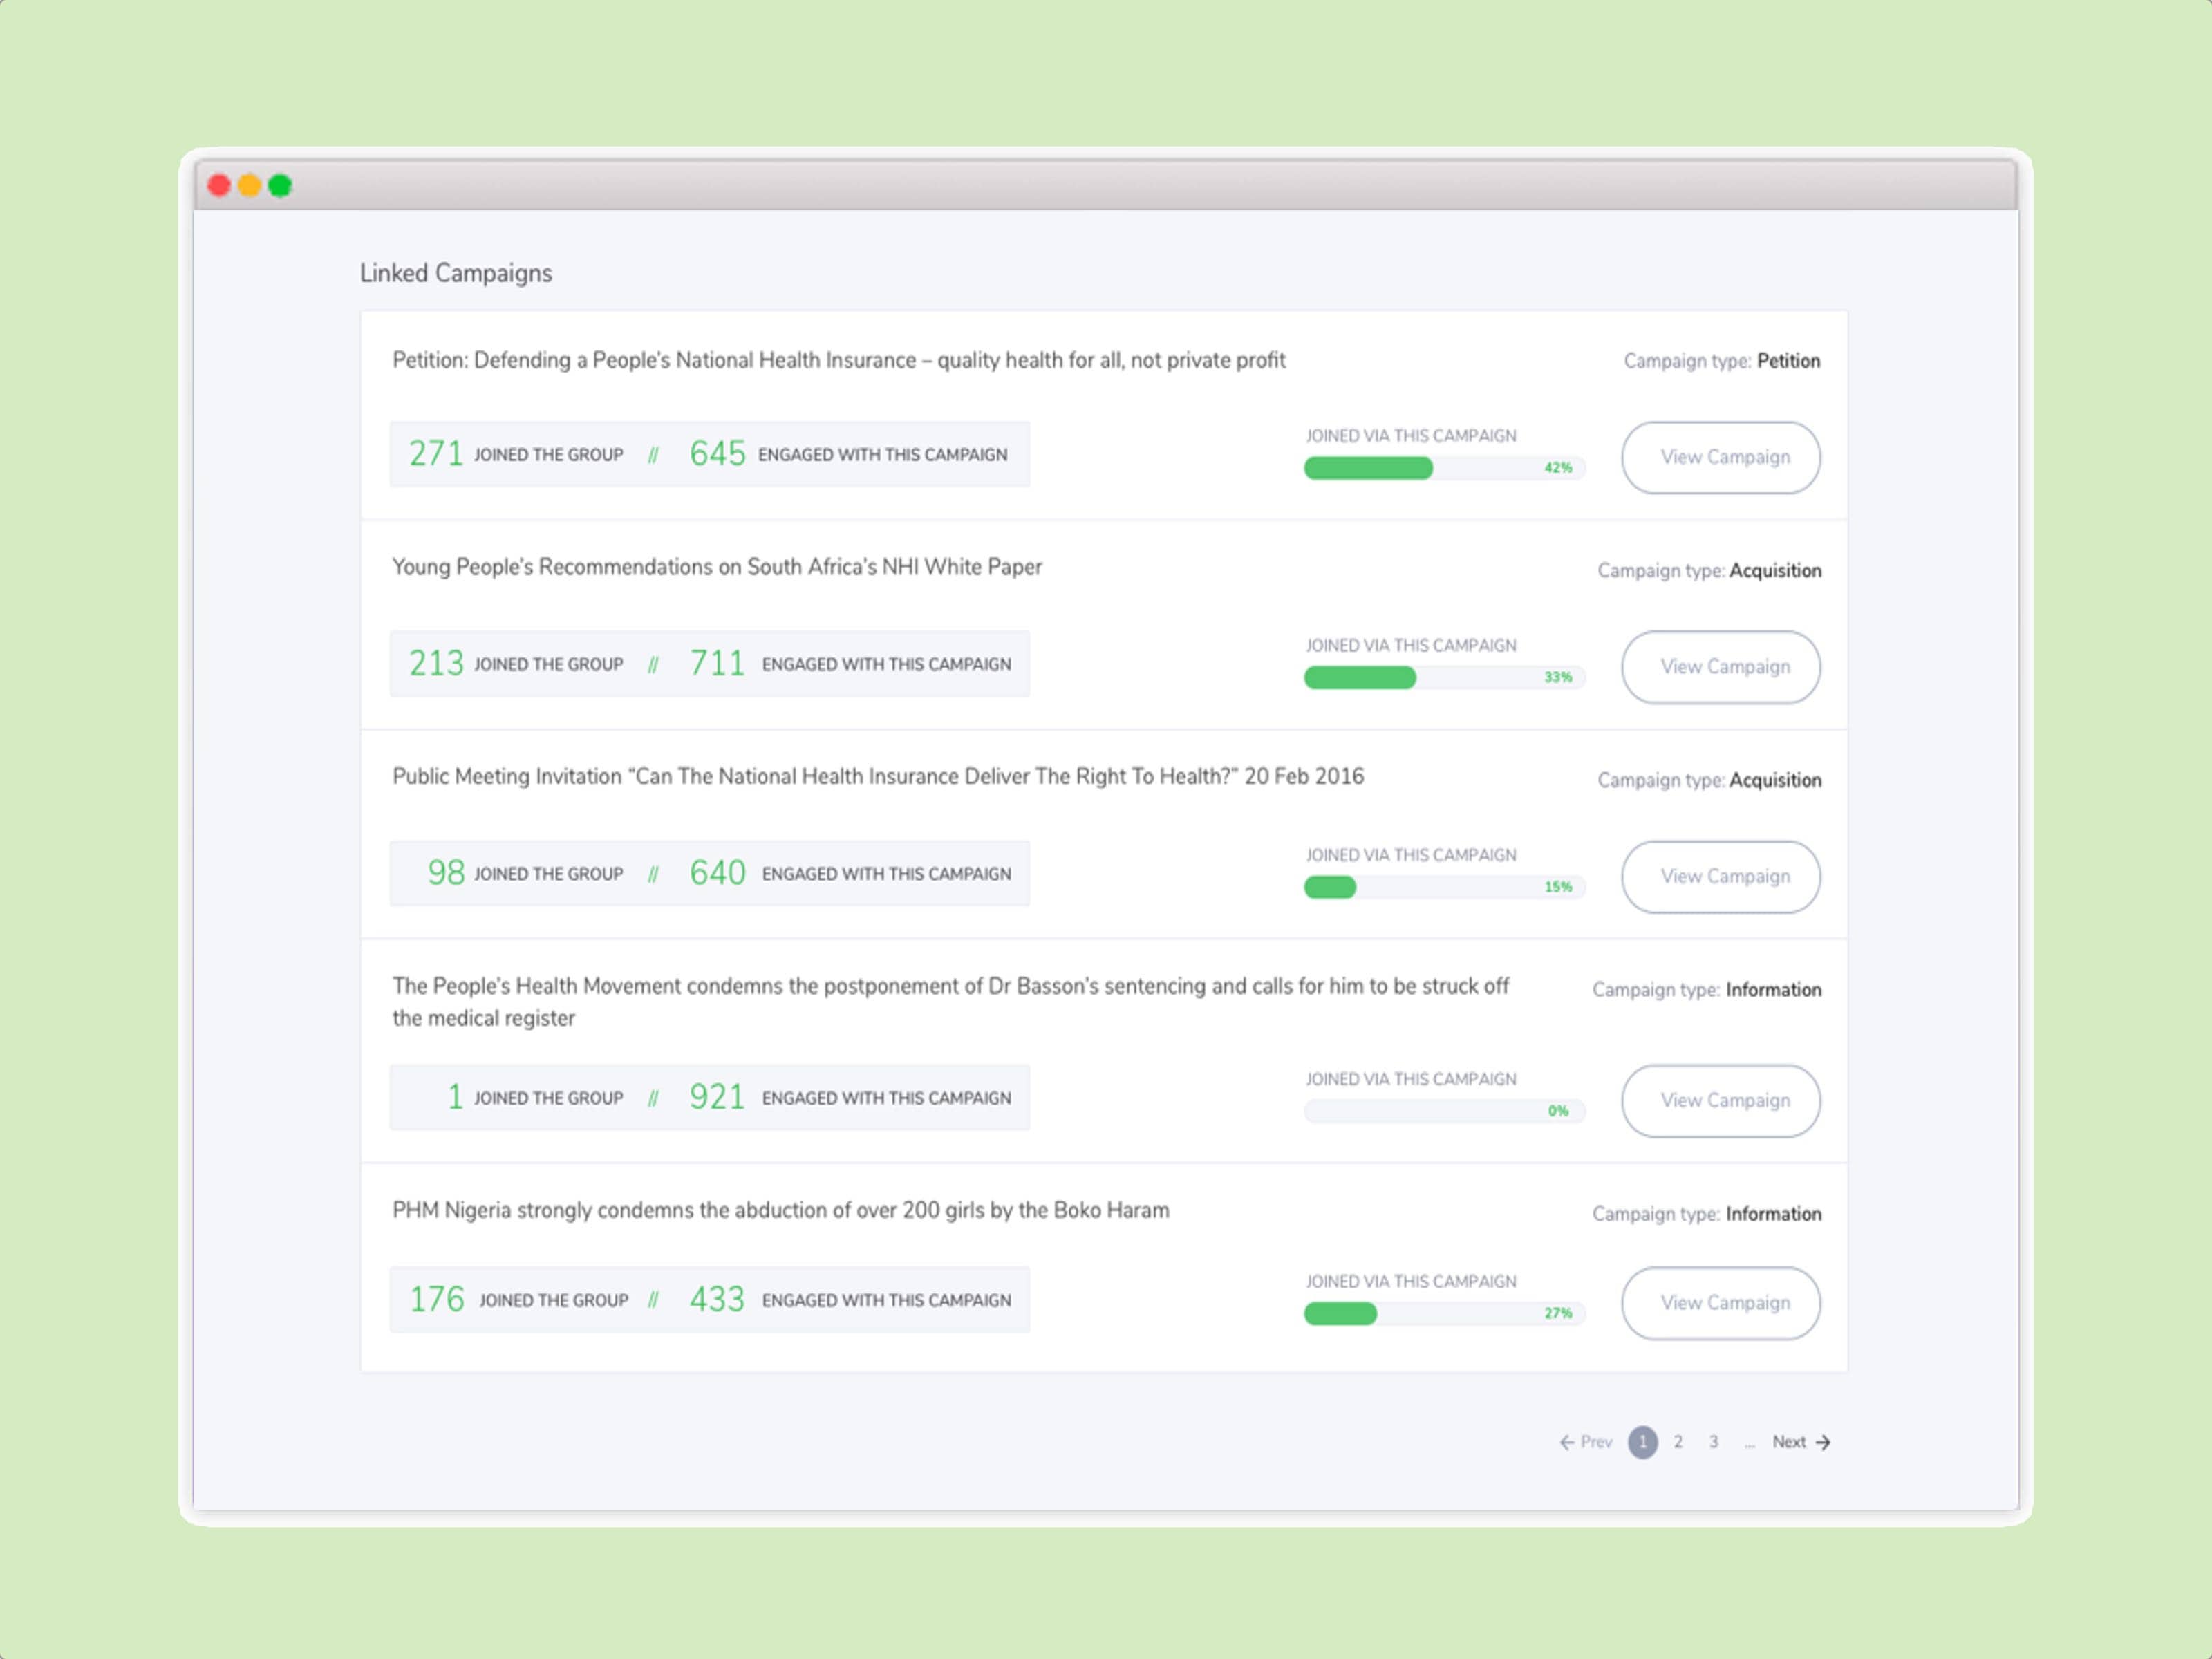Open View Campaign for Young People's Recommendations
Viewport: 2212px width, 1659px height.
tap(1720, 667)
